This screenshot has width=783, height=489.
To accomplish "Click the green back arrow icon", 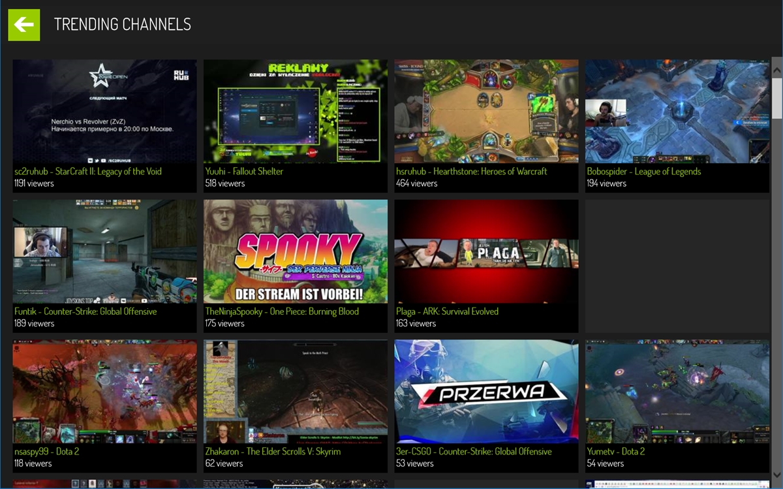I will [x=24, y=24].
